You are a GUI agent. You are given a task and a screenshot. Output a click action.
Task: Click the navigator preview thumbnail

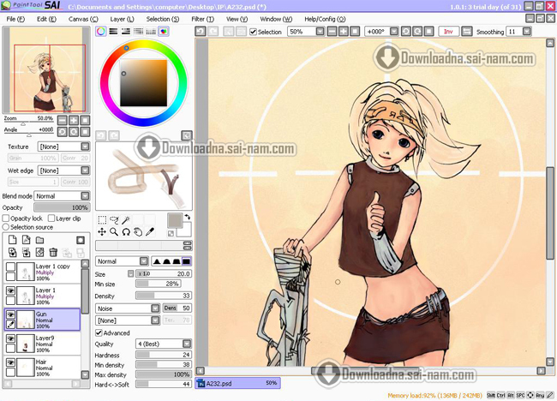point(46,70)
